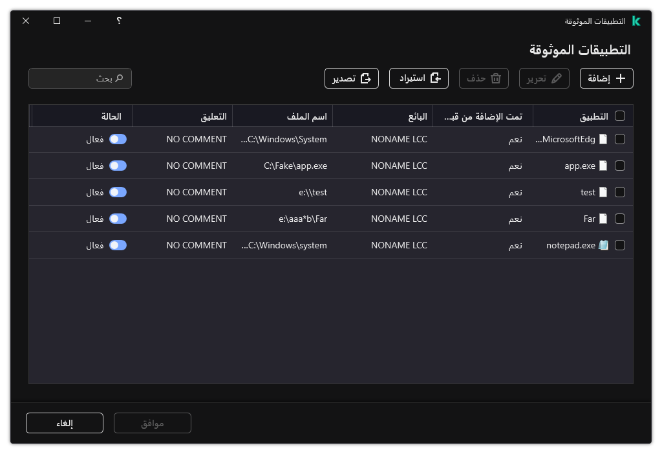
Task: Click the file icon next to Far
Action: [x=603, y=219]
